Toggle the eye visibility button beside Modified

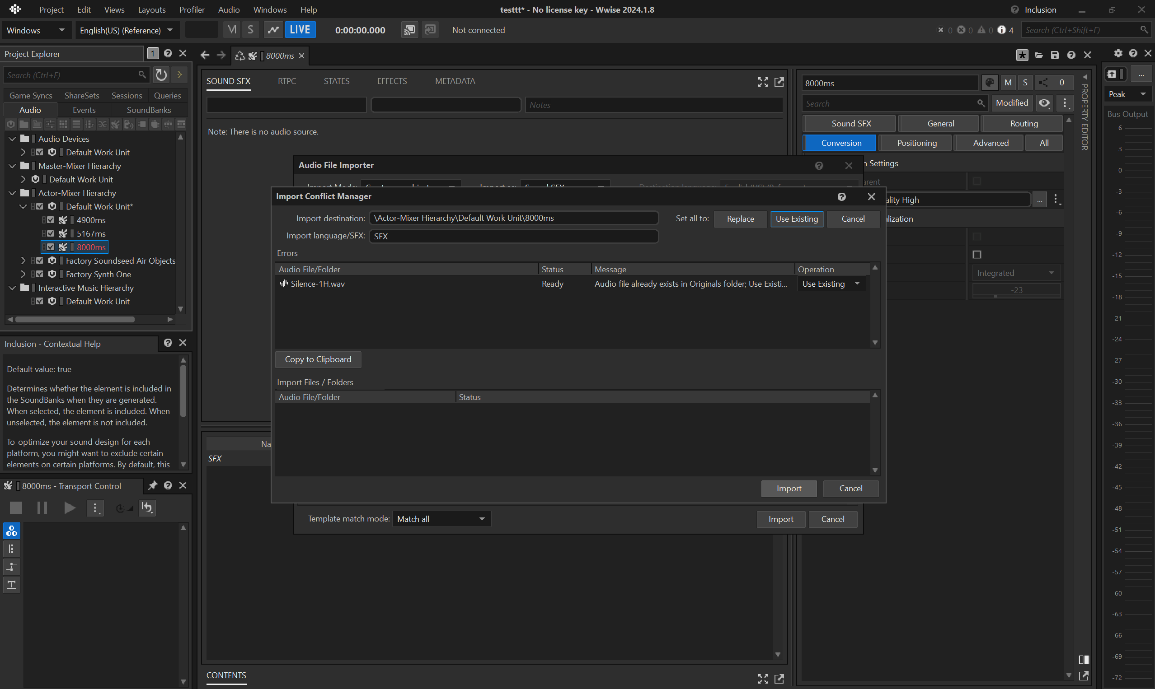1044,103
